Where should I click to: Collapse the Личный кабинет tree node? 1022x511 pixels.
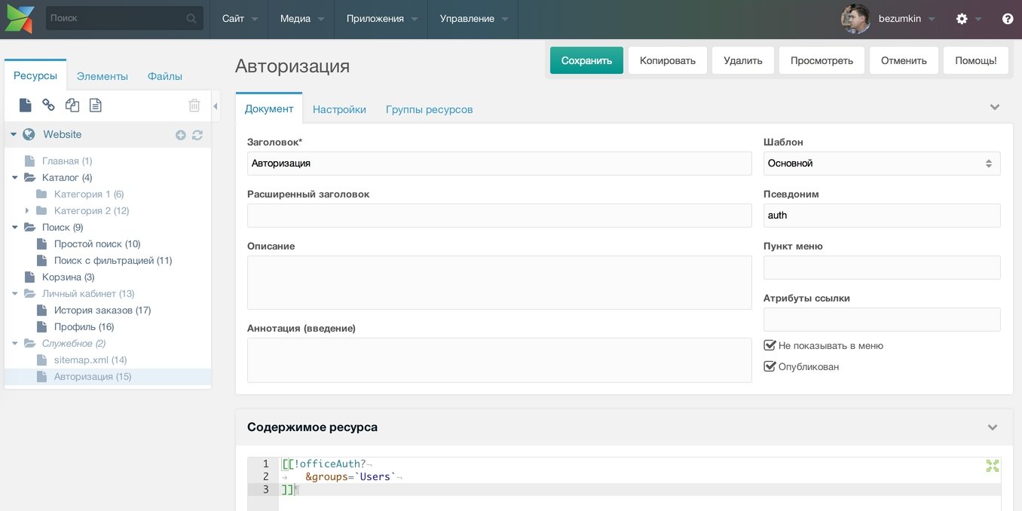(x=16, y=294)
